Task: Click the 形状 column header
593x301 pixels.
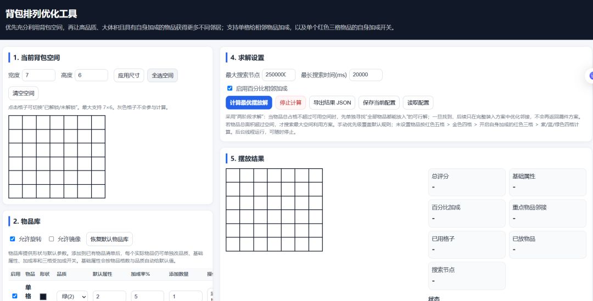Action: click(x=44, y=274)
